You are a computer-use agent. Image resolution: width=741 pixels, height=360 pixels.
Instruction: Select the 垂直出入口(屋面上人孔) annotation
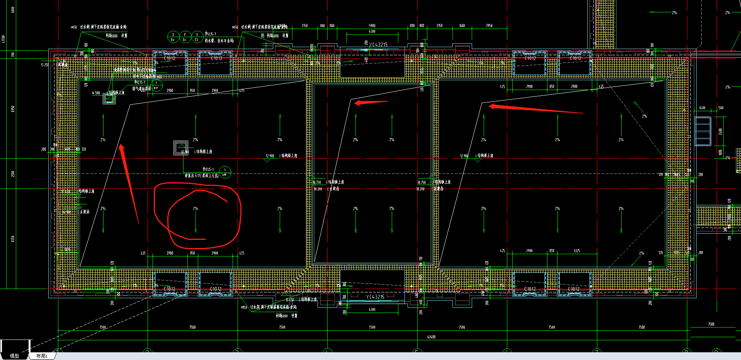click(x=202, y=176)
